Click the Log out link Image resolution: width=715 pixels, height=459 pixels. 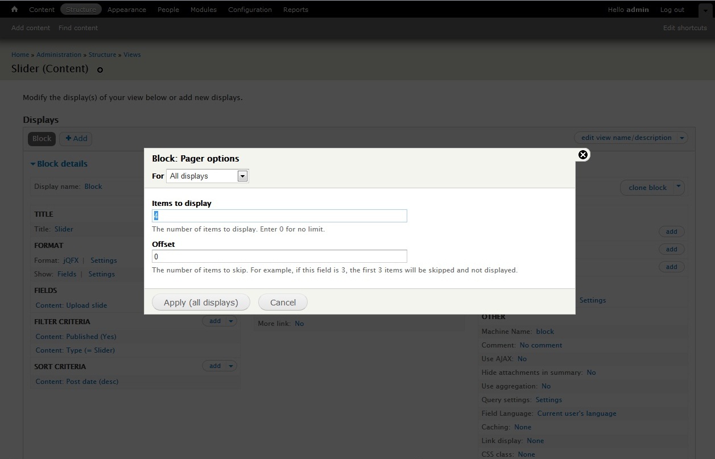(x=672, y=10)
